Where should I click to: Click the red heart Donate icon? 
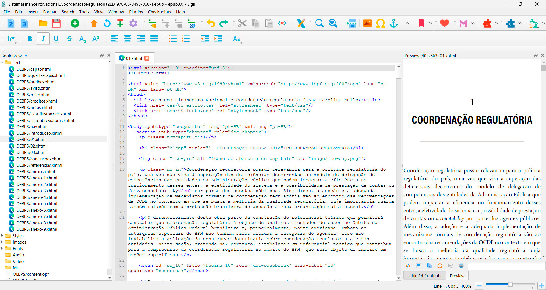444,23
